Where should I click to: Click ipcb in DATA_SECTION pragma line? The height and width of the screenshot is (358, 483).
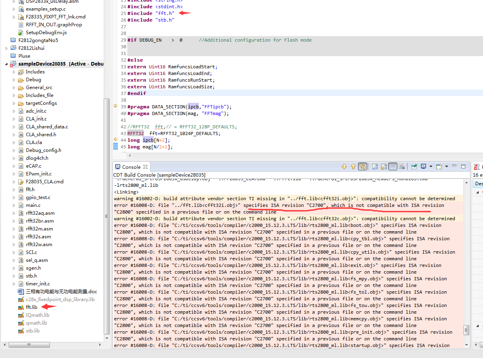(x=193, y=106)
